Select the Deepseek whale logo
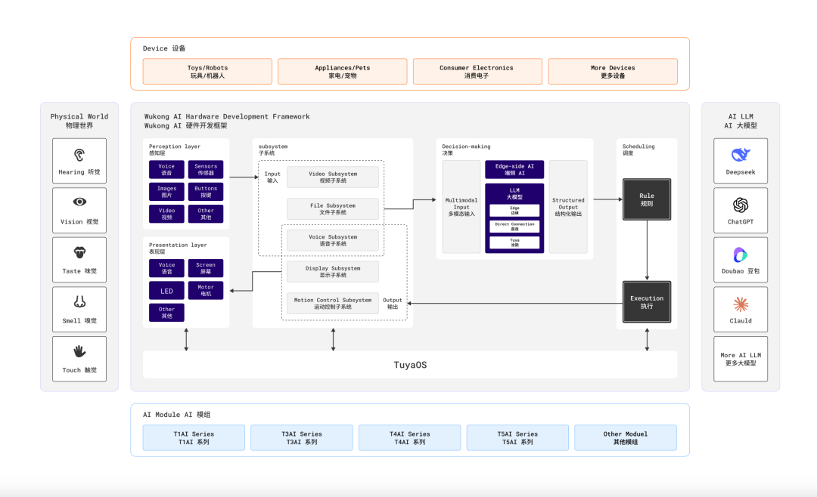This screenshot has width=817, height=497. [x=741, y=155]
